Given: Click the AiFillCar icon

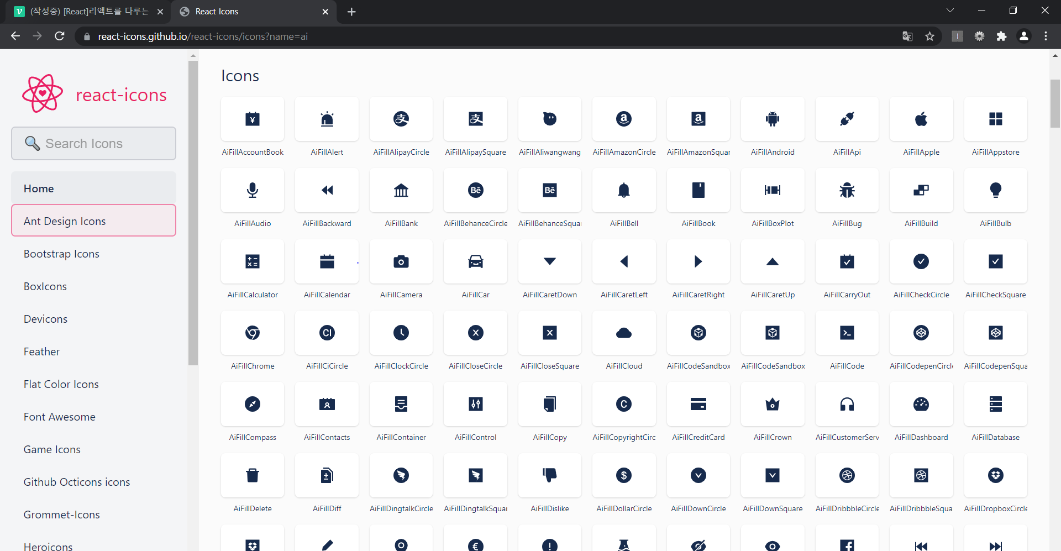Looking at the screenshot, I should [x=476, y=261].
